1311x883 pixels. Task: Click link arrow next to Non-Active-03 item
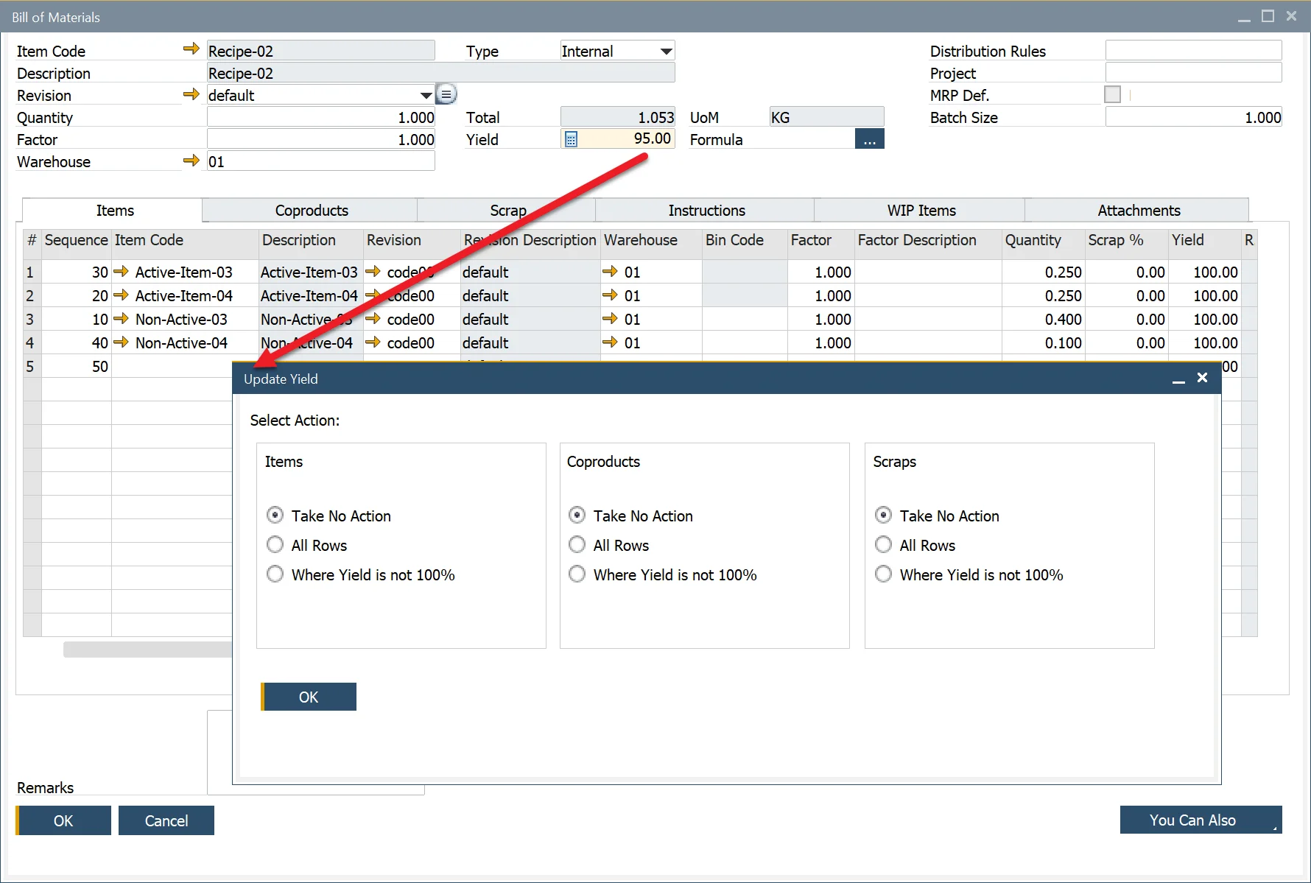point(121,319)
